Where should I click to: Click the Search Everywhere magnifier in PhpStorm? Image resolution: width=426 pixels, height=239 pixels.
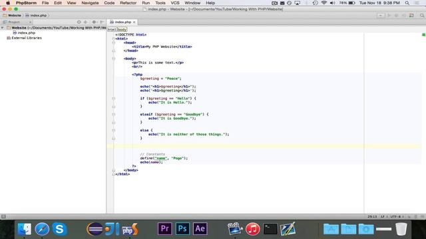tap(422, 15)
